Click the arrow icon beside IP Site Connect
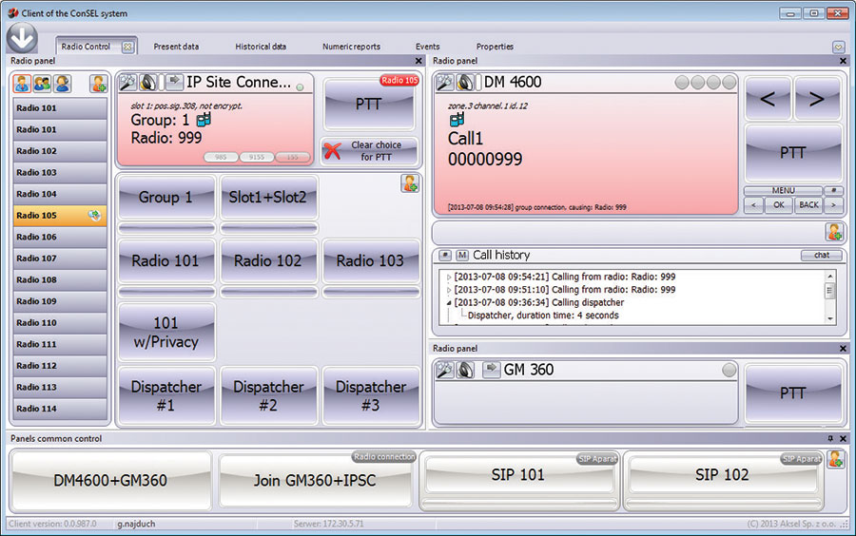856x536 pixels. click(174, 82)
